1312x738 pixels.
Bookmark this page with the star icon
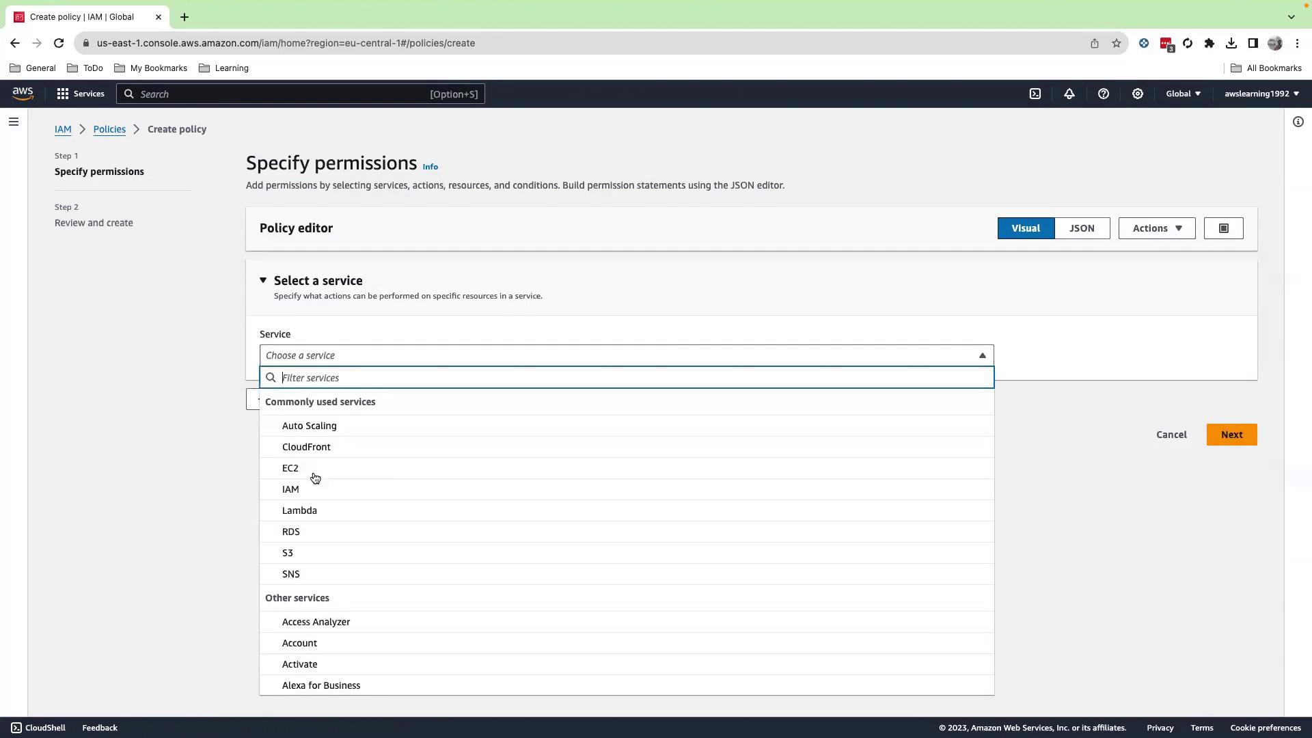[x=1117, y=43]
